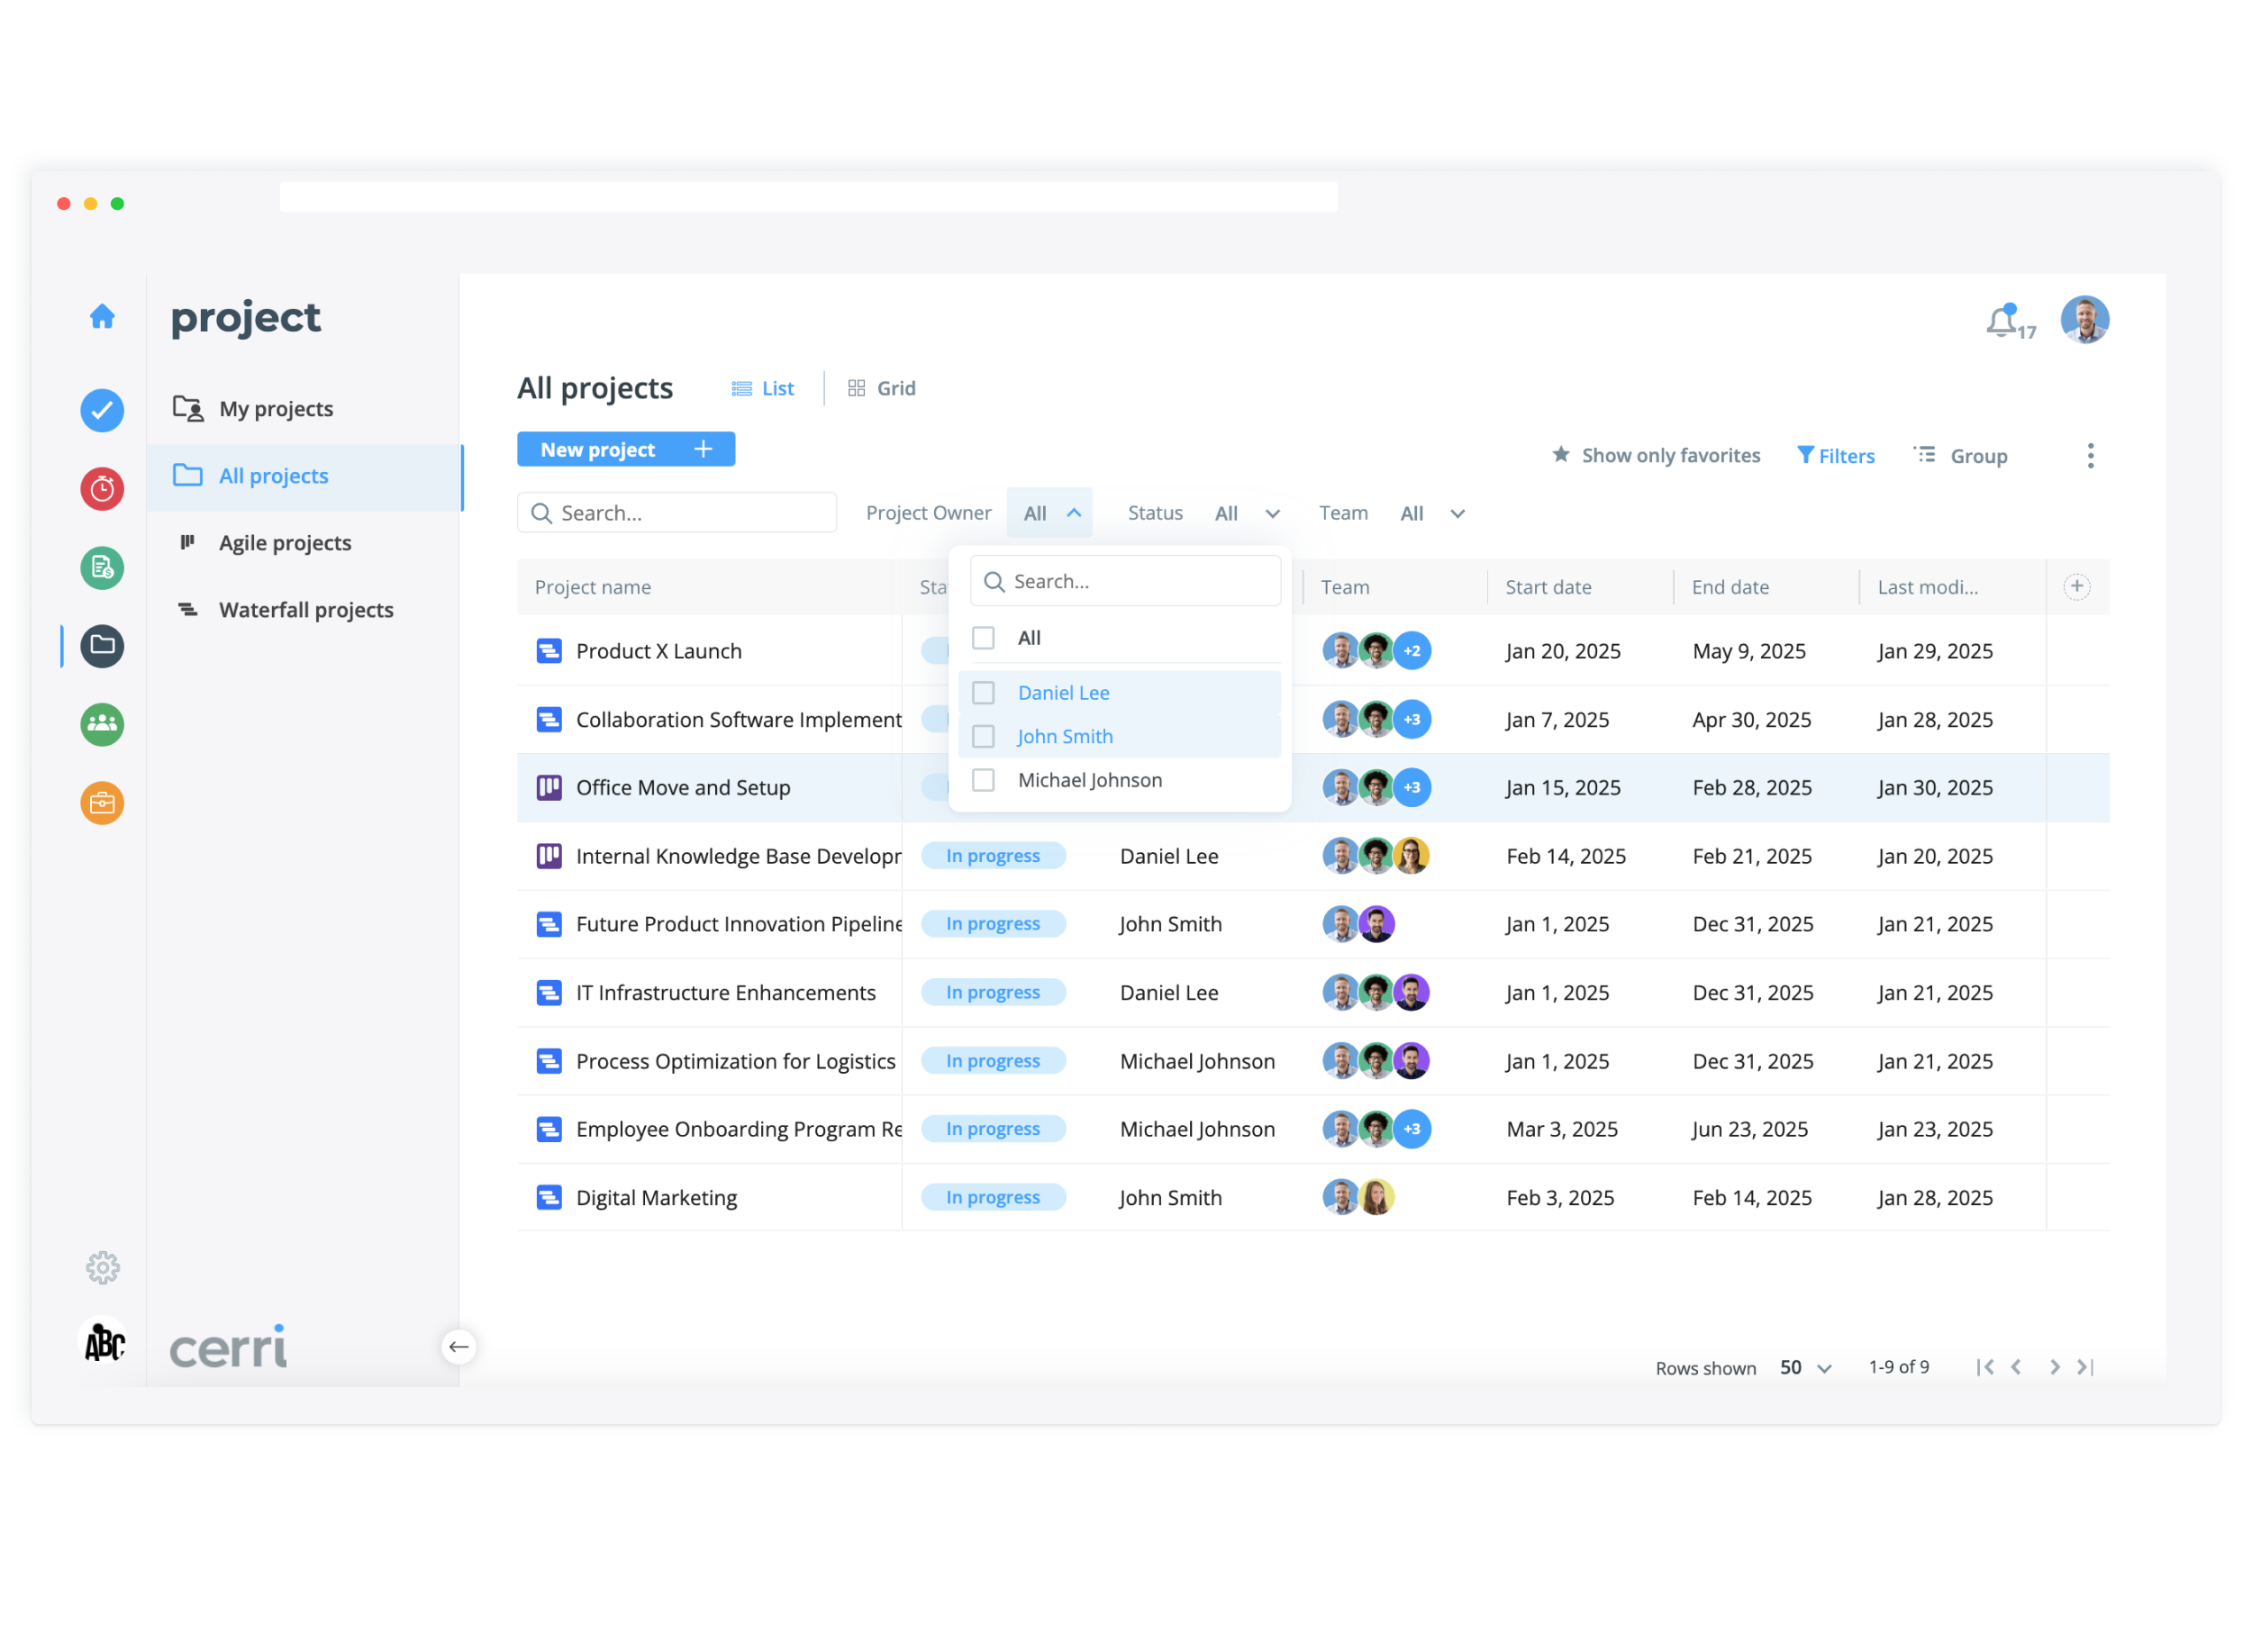Image resolution: width=2252 pixels, height=1652 pixels.
Task: Add column with plus circle icon
Action: (x=2077, y=587)
